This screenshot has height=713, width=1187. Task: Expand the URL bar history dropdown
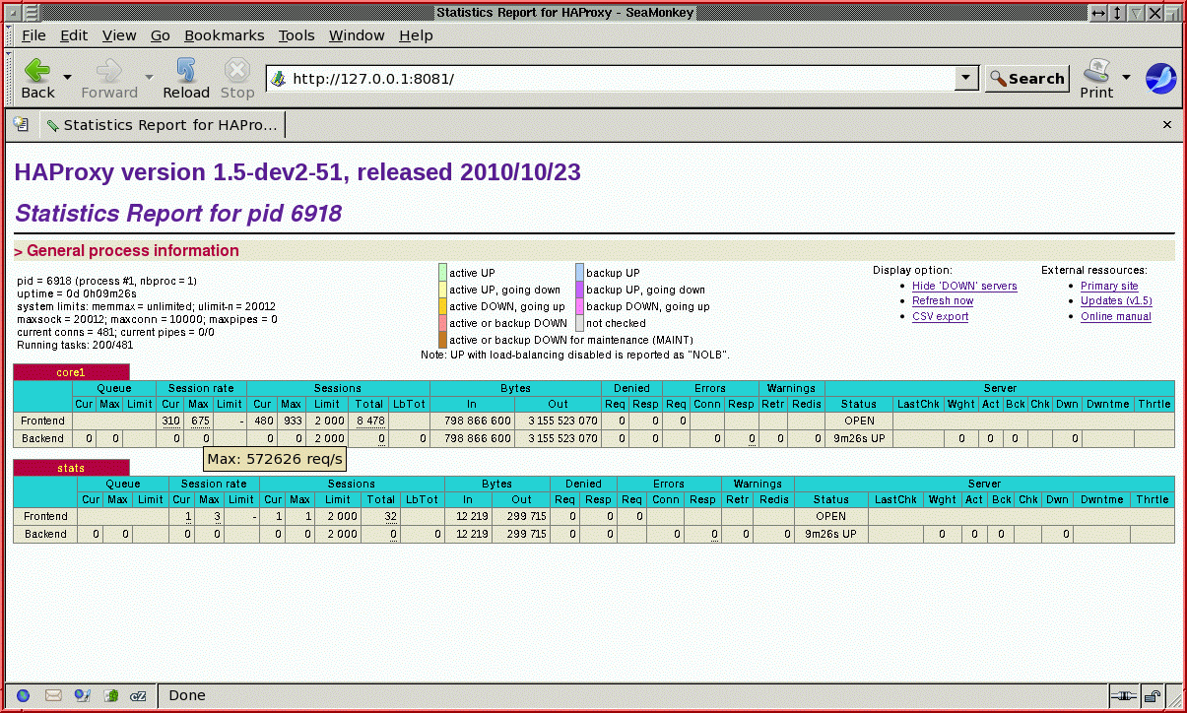[966, 79]
